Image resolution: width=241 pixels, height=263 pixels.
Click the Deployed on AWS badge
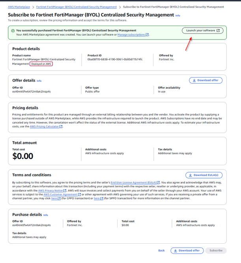[42, 64]
